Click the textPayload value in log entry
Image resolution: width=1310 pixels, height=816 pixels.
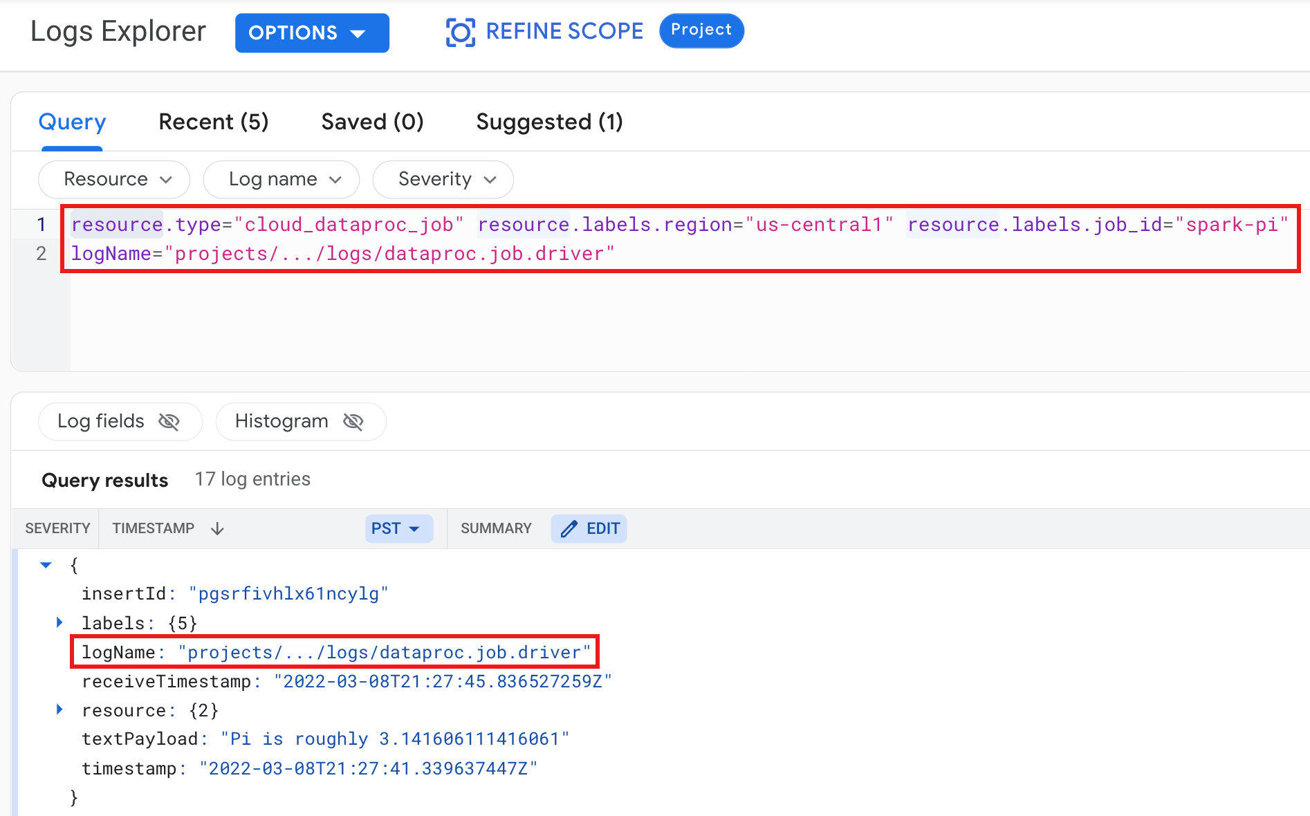coord(394,739)
